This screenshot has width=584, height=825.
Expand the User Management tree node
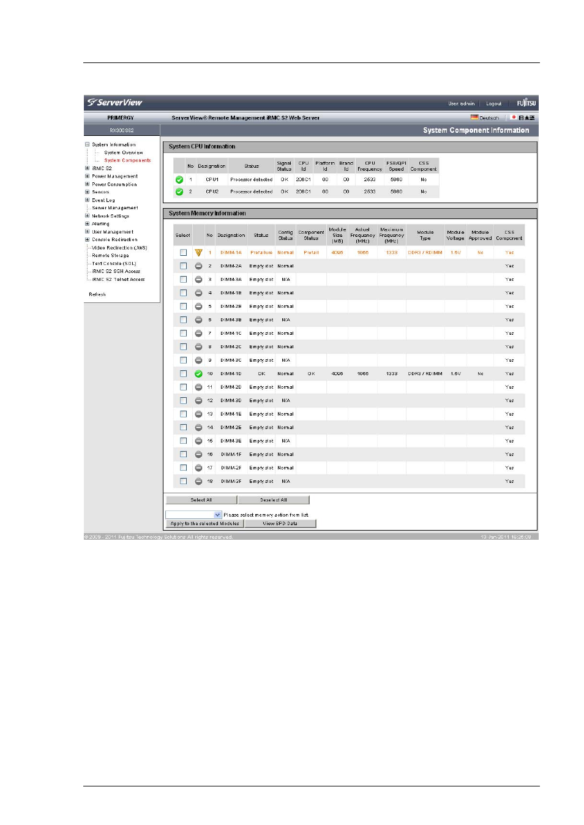tap(87, 232)
